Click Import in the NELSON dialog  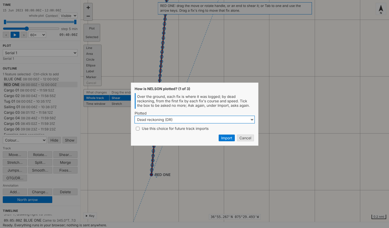[x=227, y=138]
